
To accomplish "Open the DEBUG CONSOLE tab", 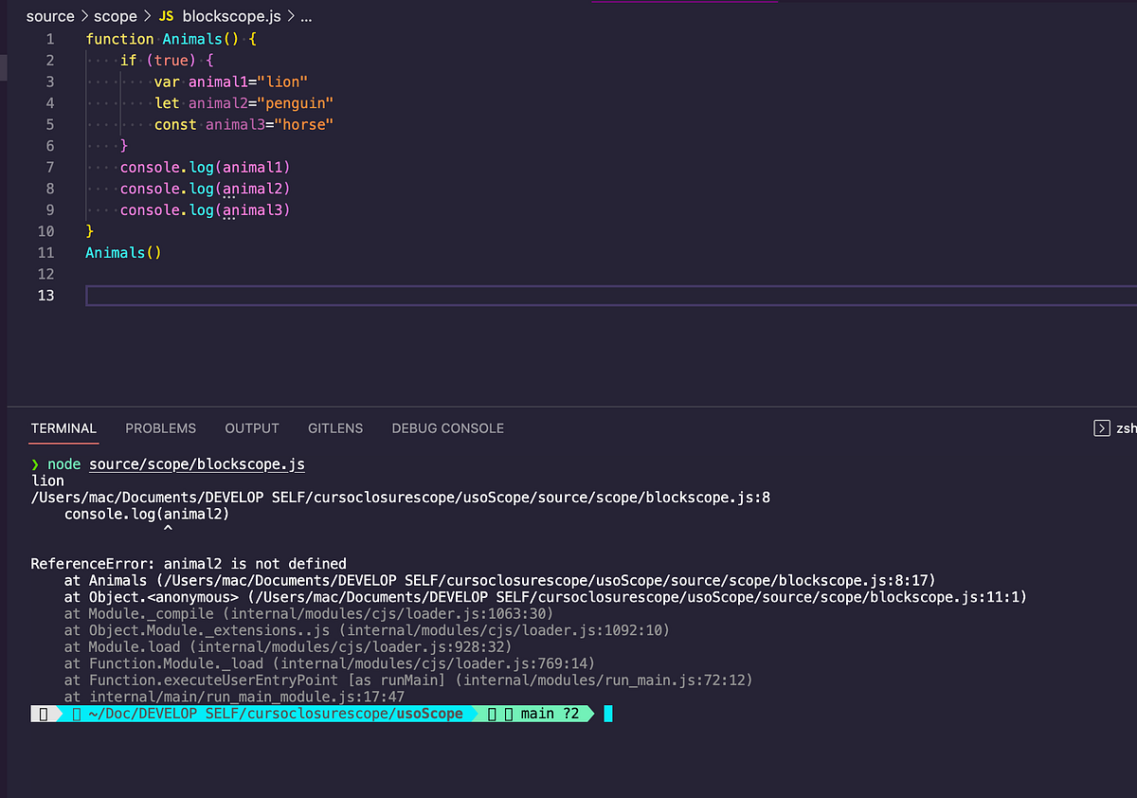I will (x=447, y=428).
